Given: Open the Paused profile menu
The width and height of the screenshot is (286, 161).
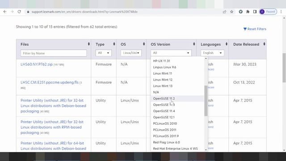Looking at the screenshot, I should pyautogui.click(x=268, y=12).
